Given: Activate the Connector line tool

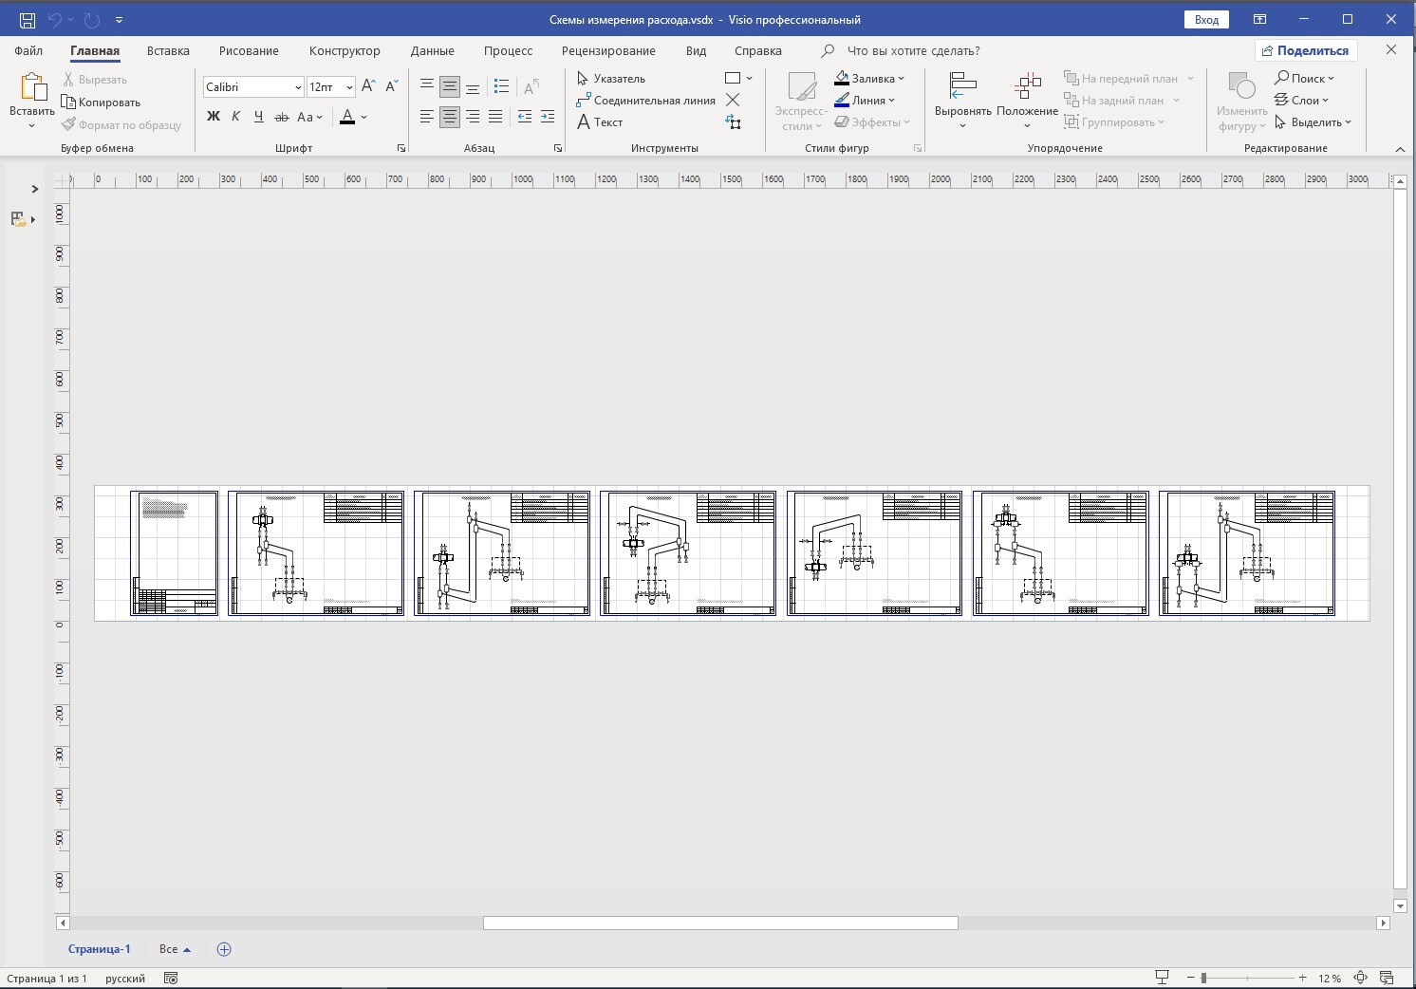Looking at the screenshot, I should [645, 101].
